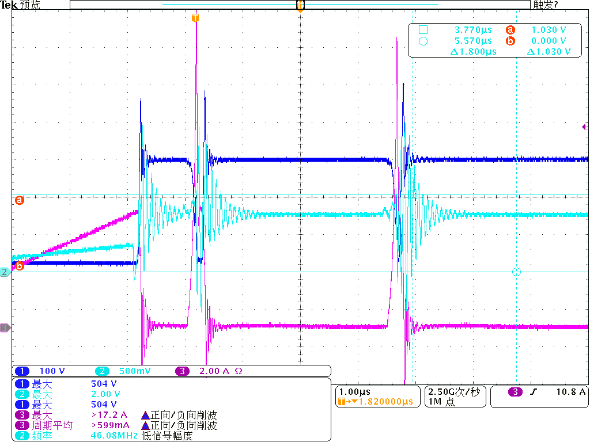This screenshot has height=442, width=590.
Task: Click the 2.00 V max measurement value
Action: tap(105, 394)
